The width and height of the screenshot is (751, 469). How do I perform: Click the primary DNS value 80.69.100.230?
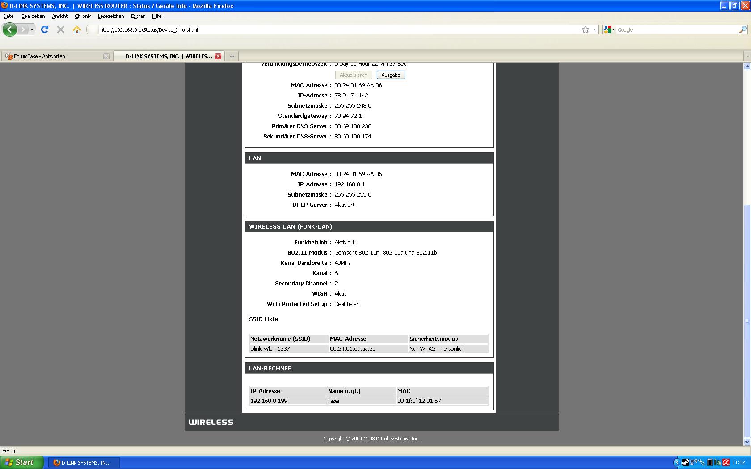[353, 126]
